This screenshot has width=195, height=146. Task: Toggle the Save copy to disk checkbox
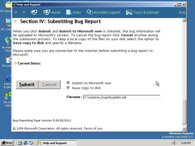68,88
